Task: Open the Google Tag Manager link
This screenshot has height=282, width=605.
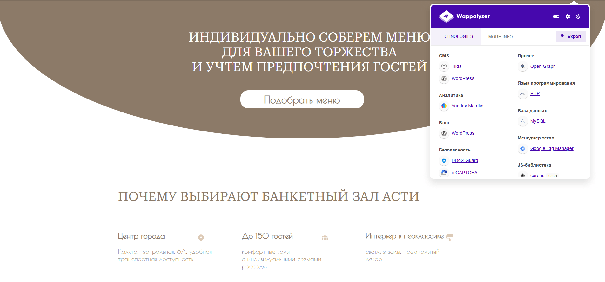Action: click(x=552, y=148)
